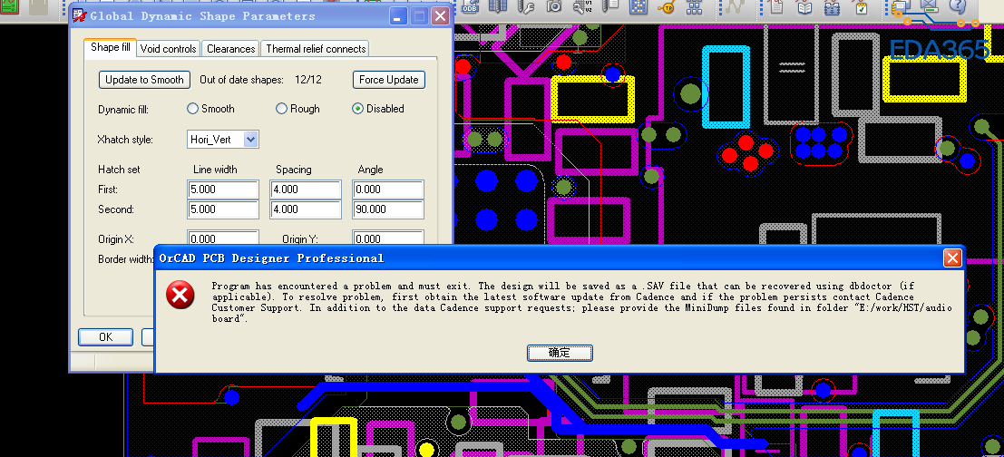This screenshot has height=457, width=1004.
Task: Click the Update to Smooth button
Action: pos(145,80)
